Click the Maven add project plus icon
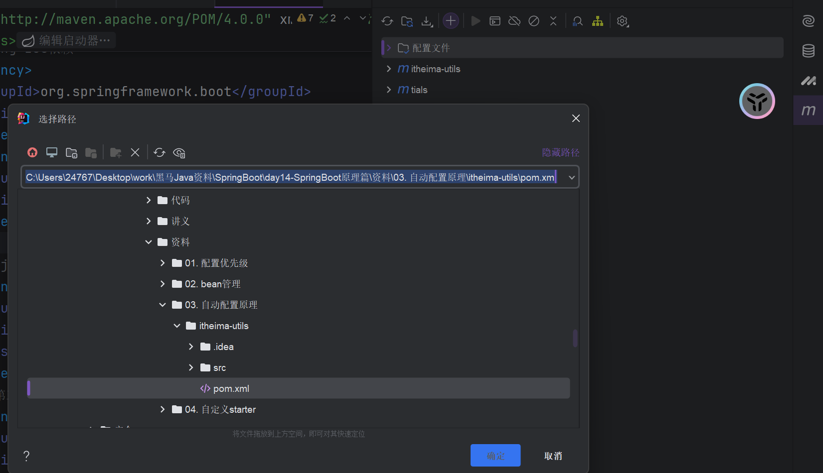The image size is (823, 473). [451, 21]
